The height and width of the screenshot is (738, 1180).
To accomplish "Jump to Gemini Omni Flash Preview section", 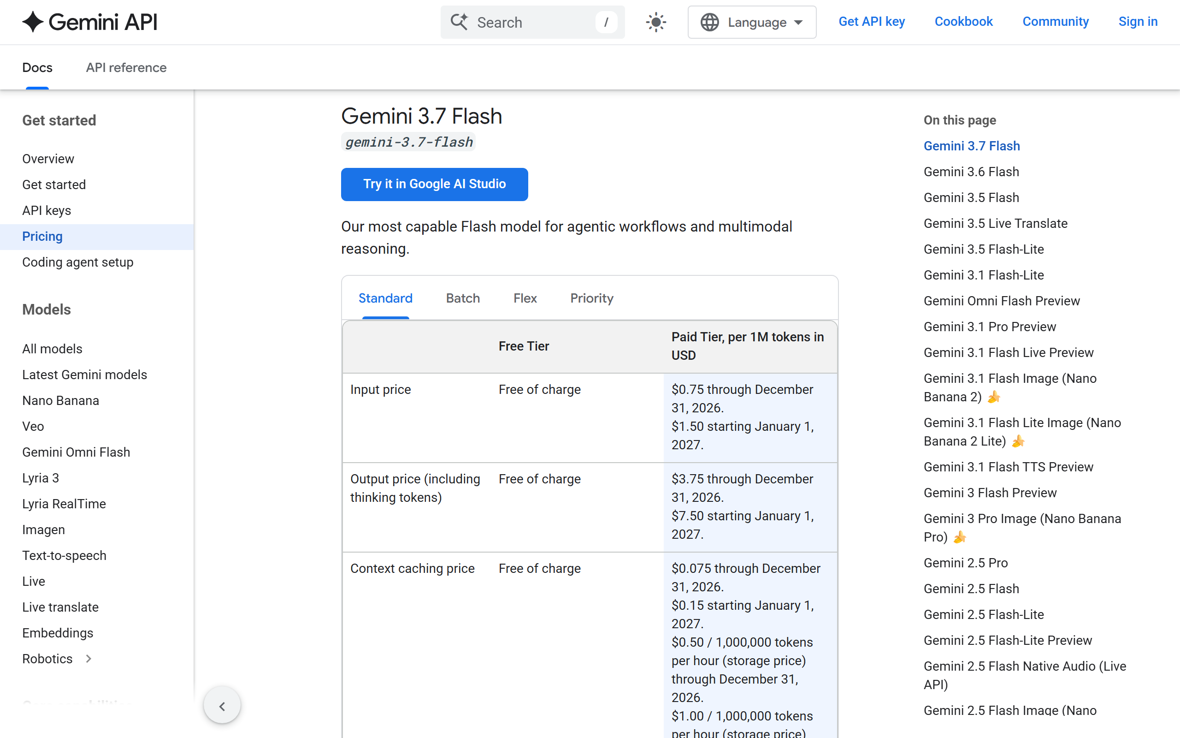I will coord(1002,301).
